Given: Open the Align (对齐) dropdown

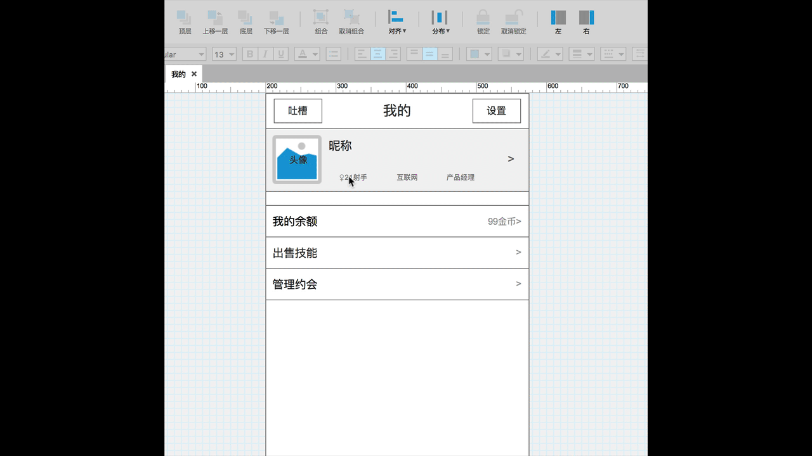Looking at the screenshot, I should (397, 21).
